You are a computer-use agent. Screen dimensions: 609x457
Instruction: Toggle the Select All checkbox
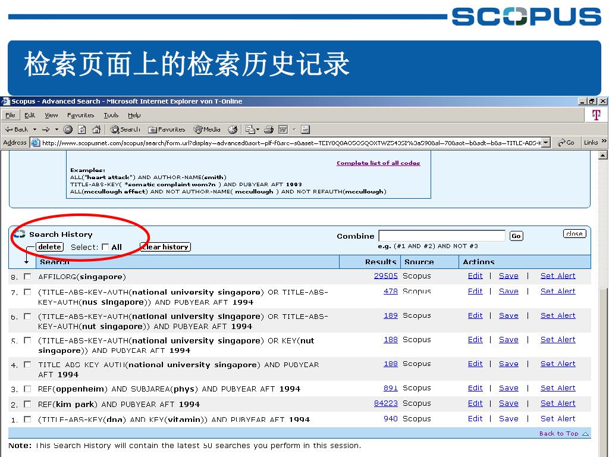click(105, 247)
